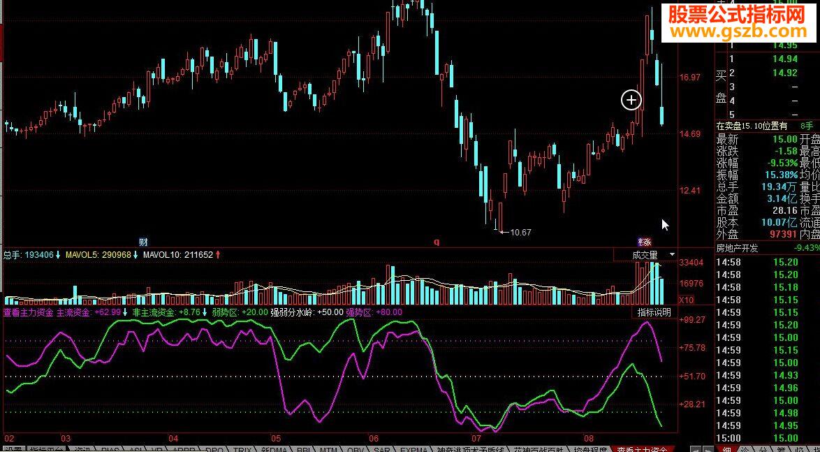
Task: Select the MTM indicator tab
Action: (x=328, y=449)
